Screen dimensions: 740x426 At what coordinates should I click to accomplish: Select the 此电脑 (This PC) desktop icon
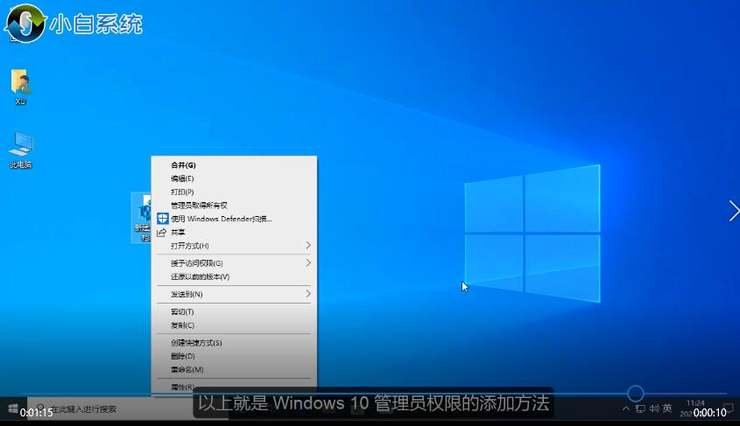tap(21, 145)
